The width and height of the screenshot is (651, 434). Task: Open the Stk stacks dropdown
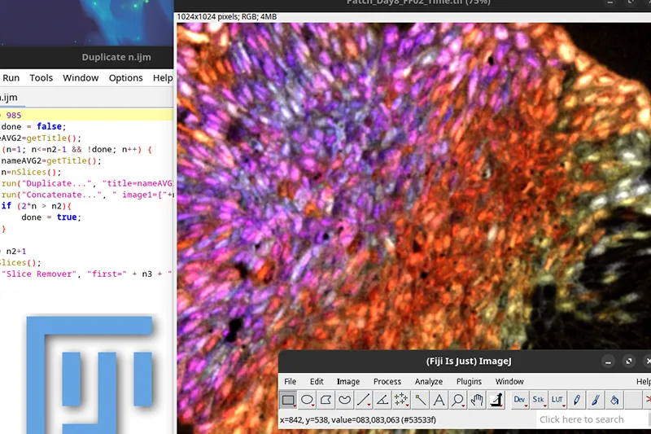tap(538, 400)
